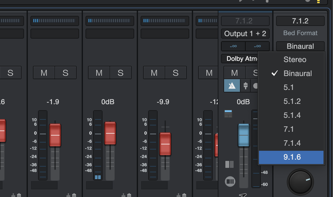Click the Binaural output format dropdown field
The height and width of the screenshot is (197, 333).
pyautogui.click(x=300, y=46)
